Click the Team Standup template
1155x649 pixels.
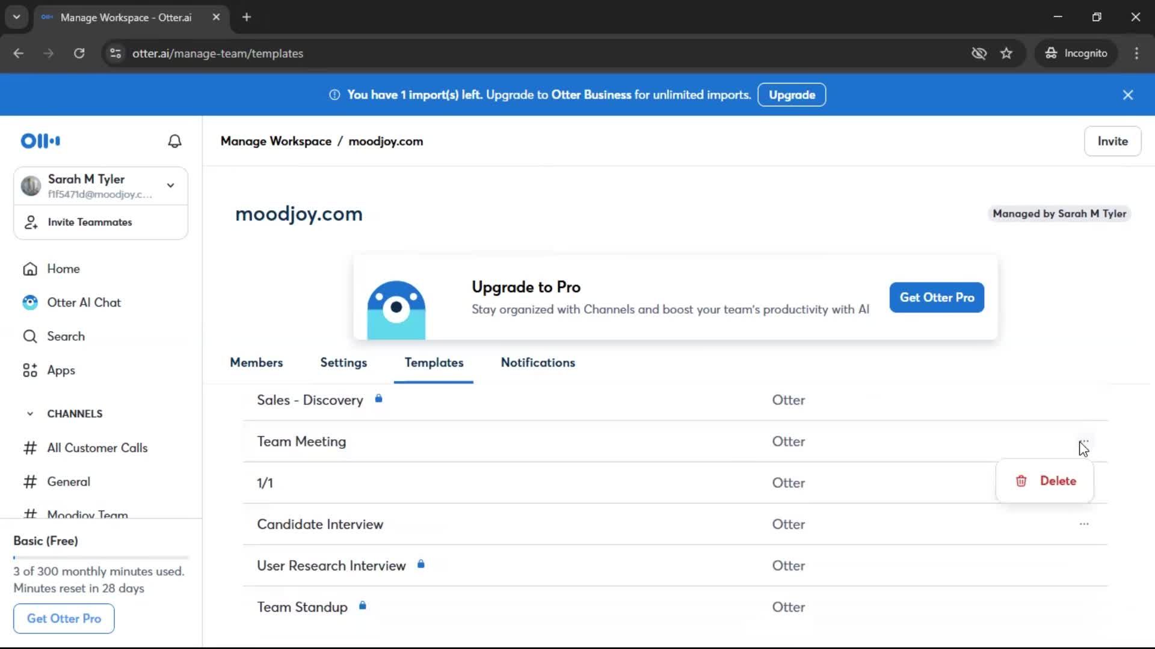tap(302, 608)
